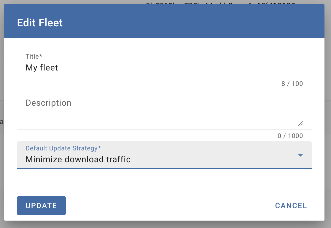This screenshot has height=228, width=331.
Task: Click the "Description" placeholder label
Action: (48, 103)
